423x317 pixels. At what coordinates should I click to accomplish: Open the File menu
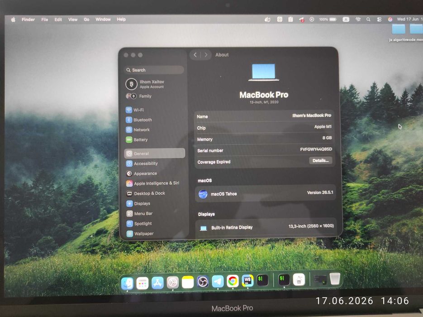click(44, 19)
